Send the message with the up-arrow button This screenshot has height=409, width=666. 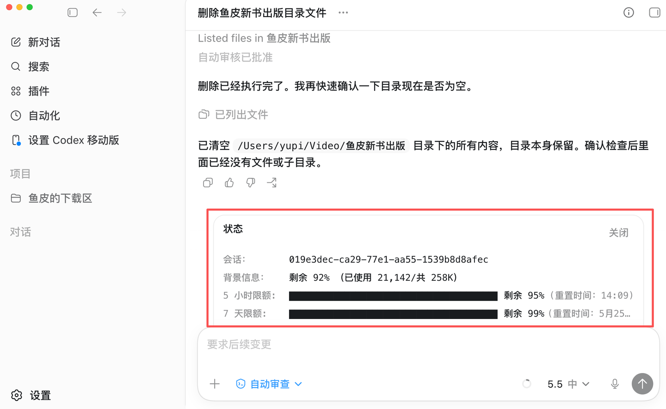tap(642, 384)
